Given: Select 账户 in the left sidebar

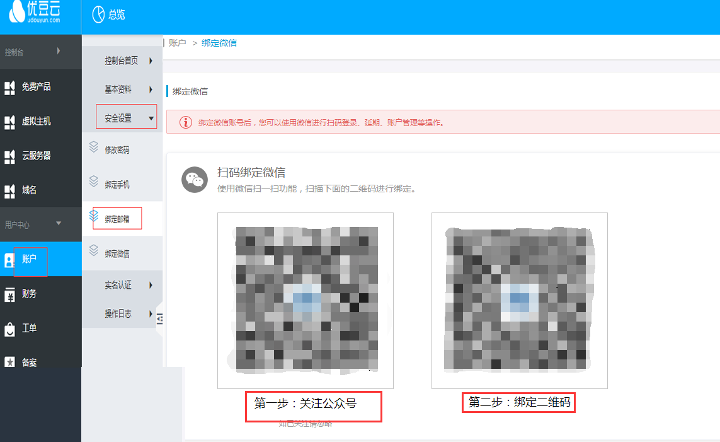Looking at the screenshot, I should [x=29, y=259].
